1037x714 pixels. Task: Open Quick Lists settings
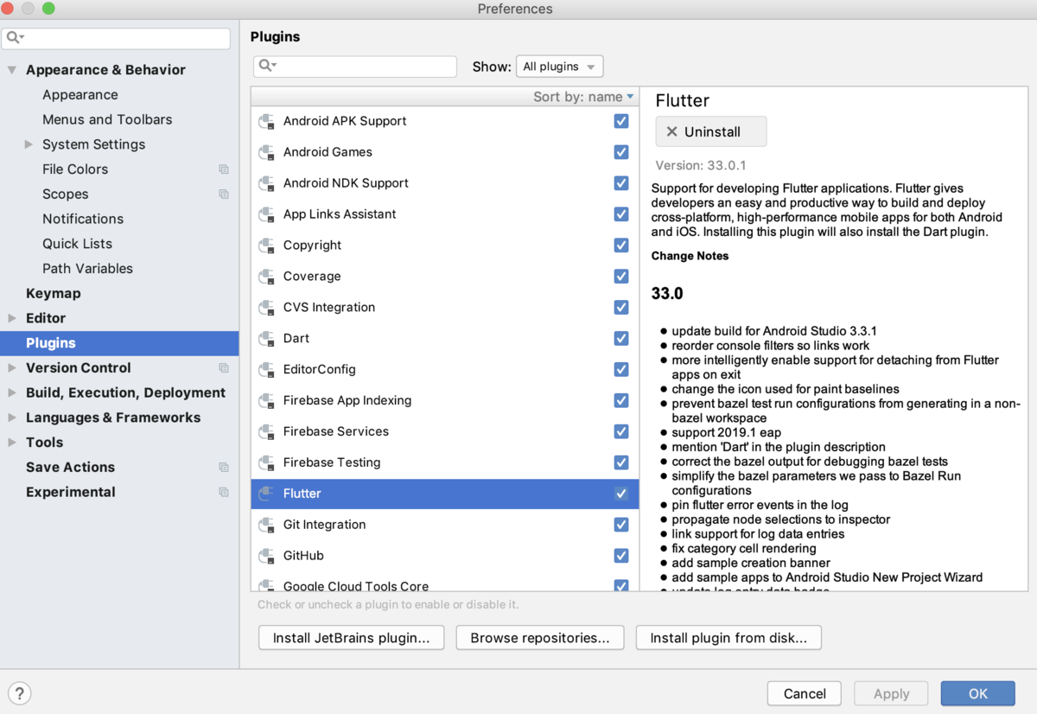click(78, 244)
